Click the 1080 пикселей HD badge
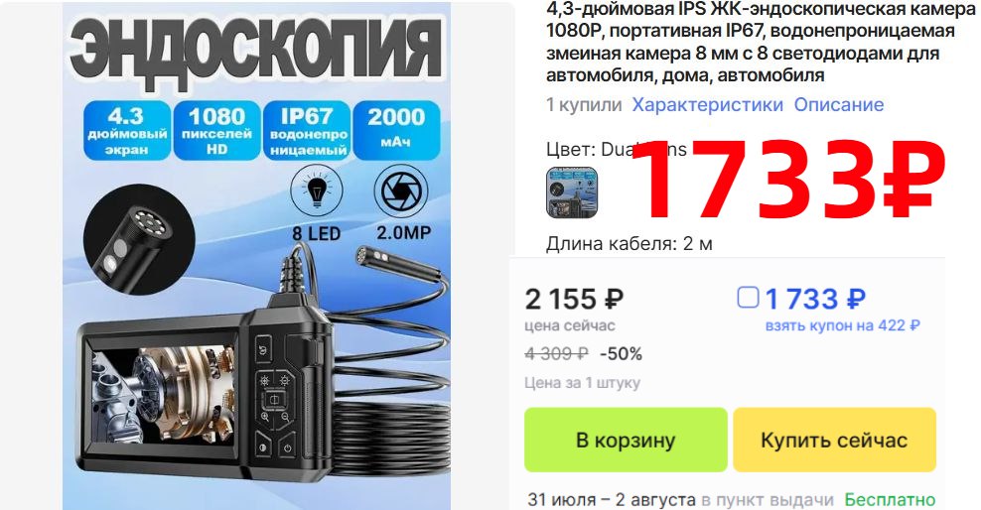Screen dimensions: 981x510 pos(217,131)
